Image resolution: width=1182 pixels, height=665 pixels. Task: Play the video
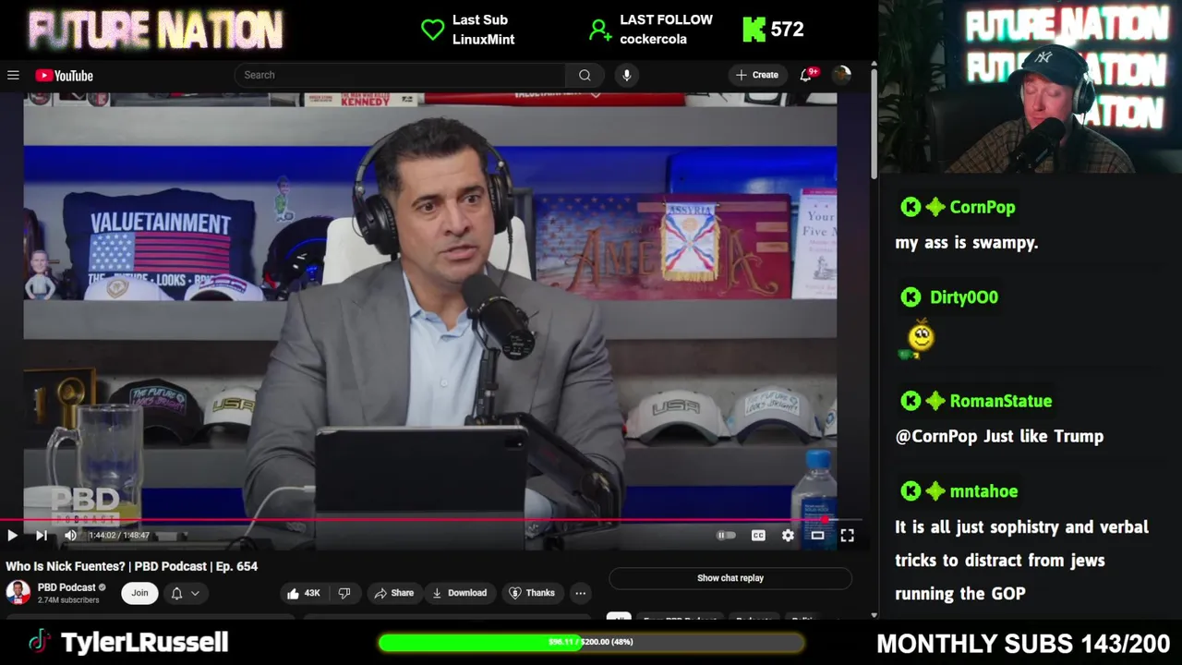[12, 535]
